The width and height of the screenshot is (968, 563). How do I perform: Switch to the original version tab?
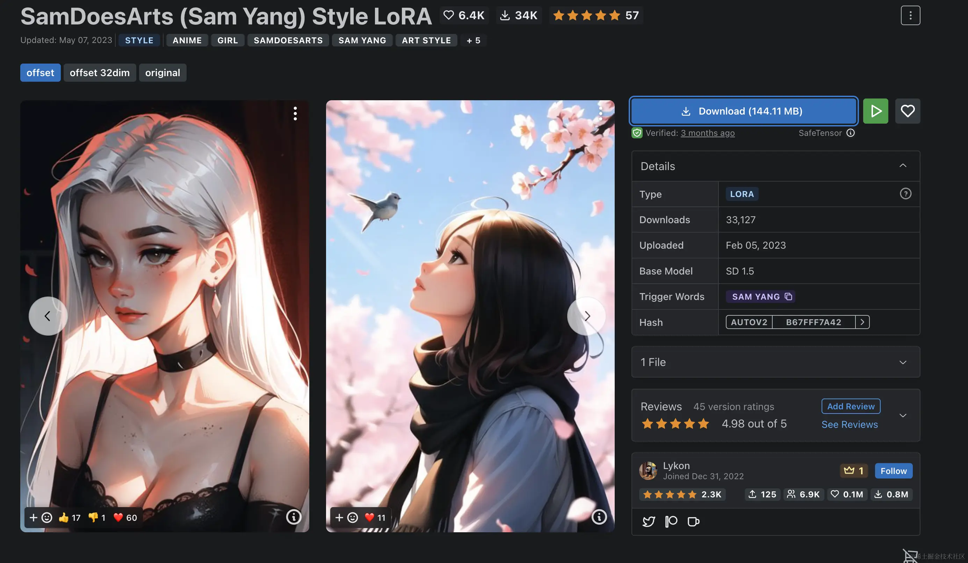coord(162,73)
